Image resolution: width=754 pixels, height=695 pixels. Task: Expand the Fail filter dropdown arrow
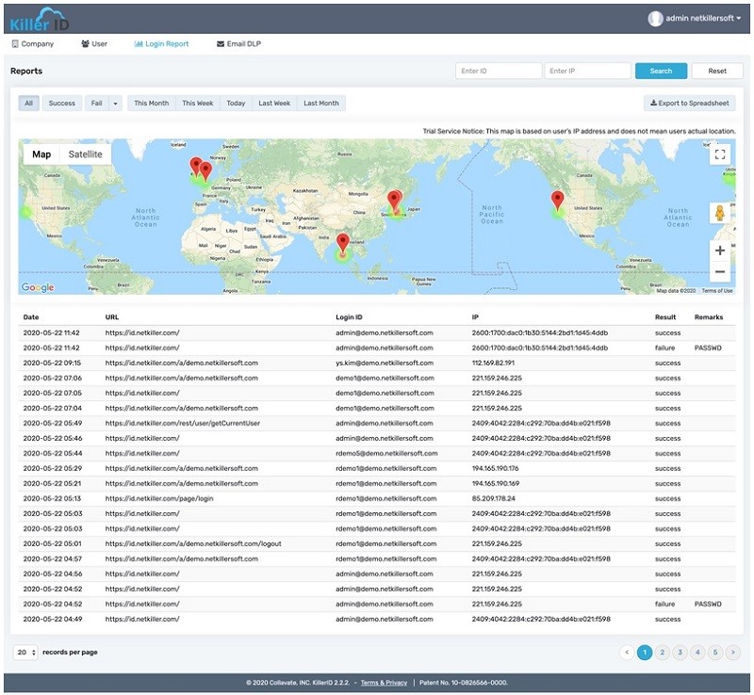coord(115,103)
